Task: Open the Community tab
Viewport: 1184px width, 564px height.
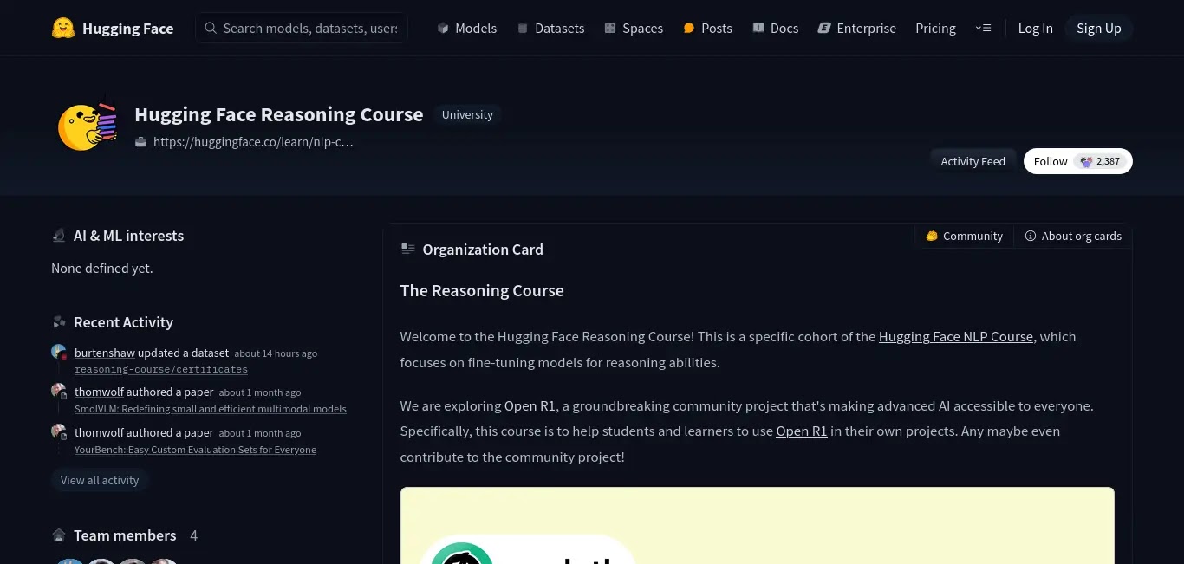Action: [x=964, y=236]
